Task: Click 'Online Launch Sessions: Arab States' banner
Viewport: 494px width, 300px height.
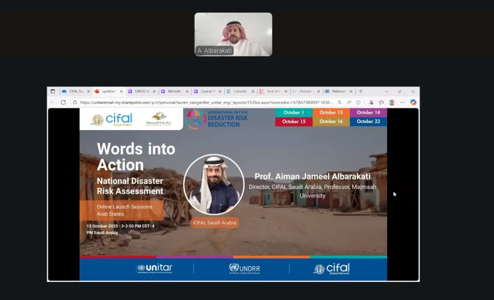Action: pos(122,210)
